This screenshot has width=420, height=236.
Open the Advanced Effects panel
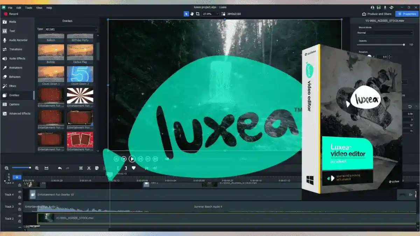pos(17,113)
